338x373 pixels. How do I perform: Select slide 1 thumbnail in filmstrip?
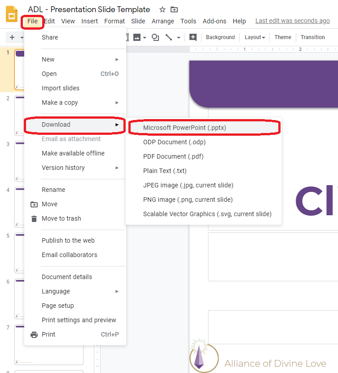pos(19,70)
